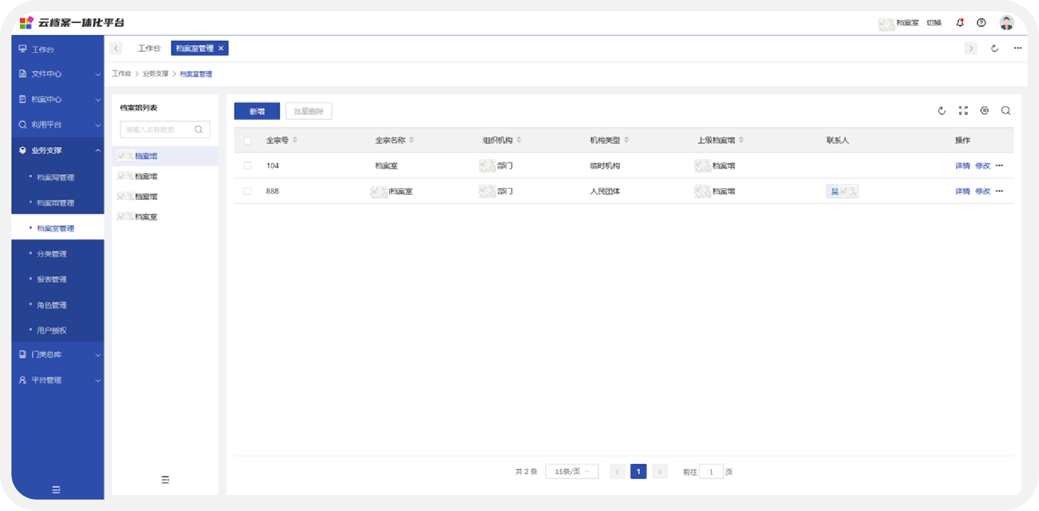Tick the checkbox for row 888
1039x511 pixels.
[x=248, y=192]
